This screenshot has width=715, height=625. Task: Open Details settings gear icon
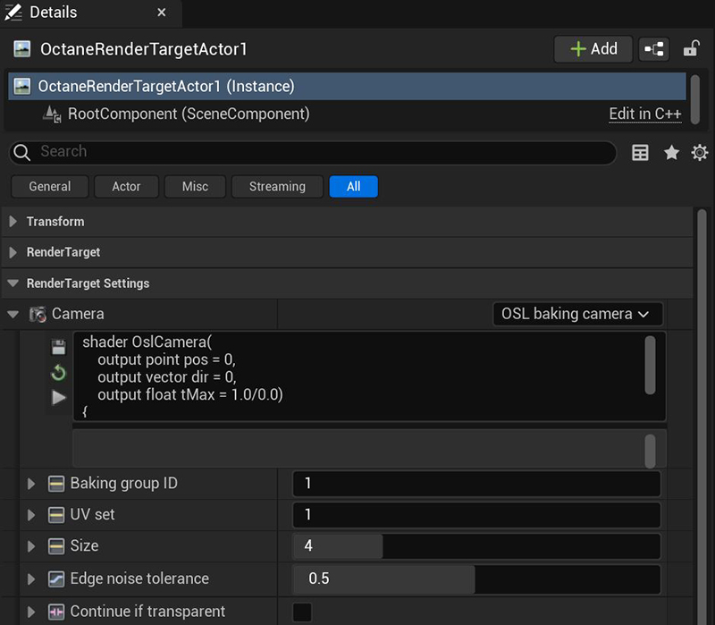(700, 152)
